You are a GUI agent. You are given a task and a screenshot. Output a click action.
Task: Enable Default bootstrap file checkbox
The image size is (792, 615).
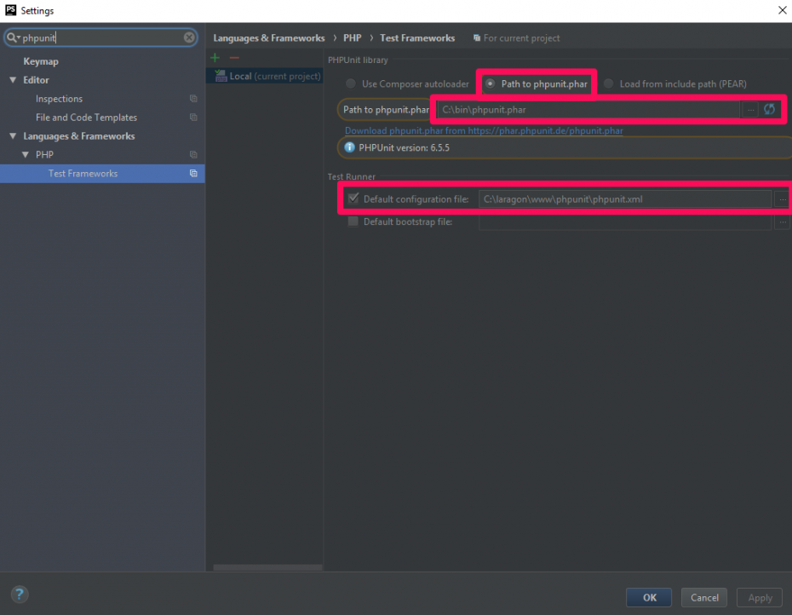click(353, 221)
